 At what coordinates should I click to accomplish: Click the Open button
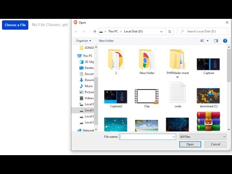pos(190,145)
